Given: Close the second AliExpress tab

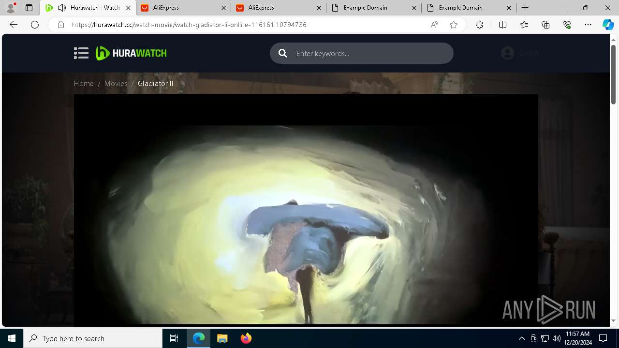Looking at the screenshot, I should click(x=319, y=8).
